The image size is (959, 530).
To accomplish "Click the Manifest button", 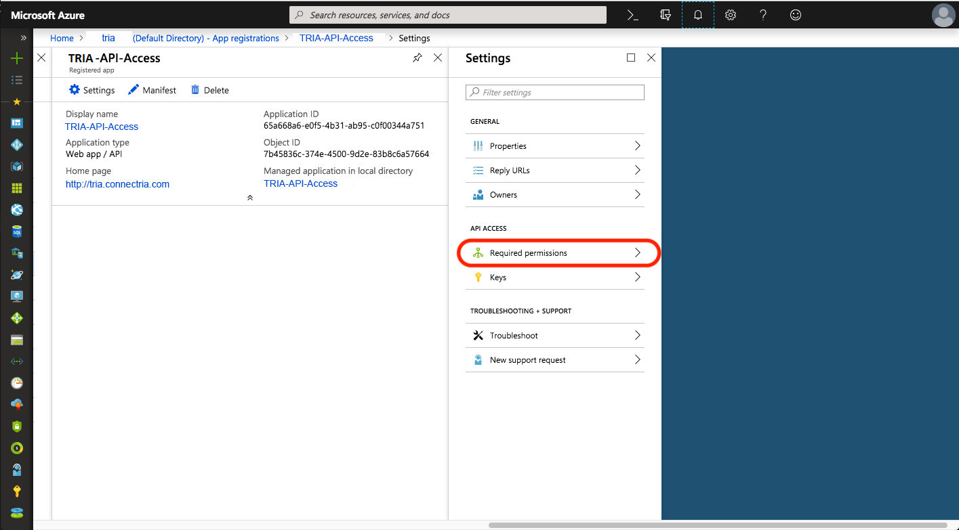I will 152,90.
